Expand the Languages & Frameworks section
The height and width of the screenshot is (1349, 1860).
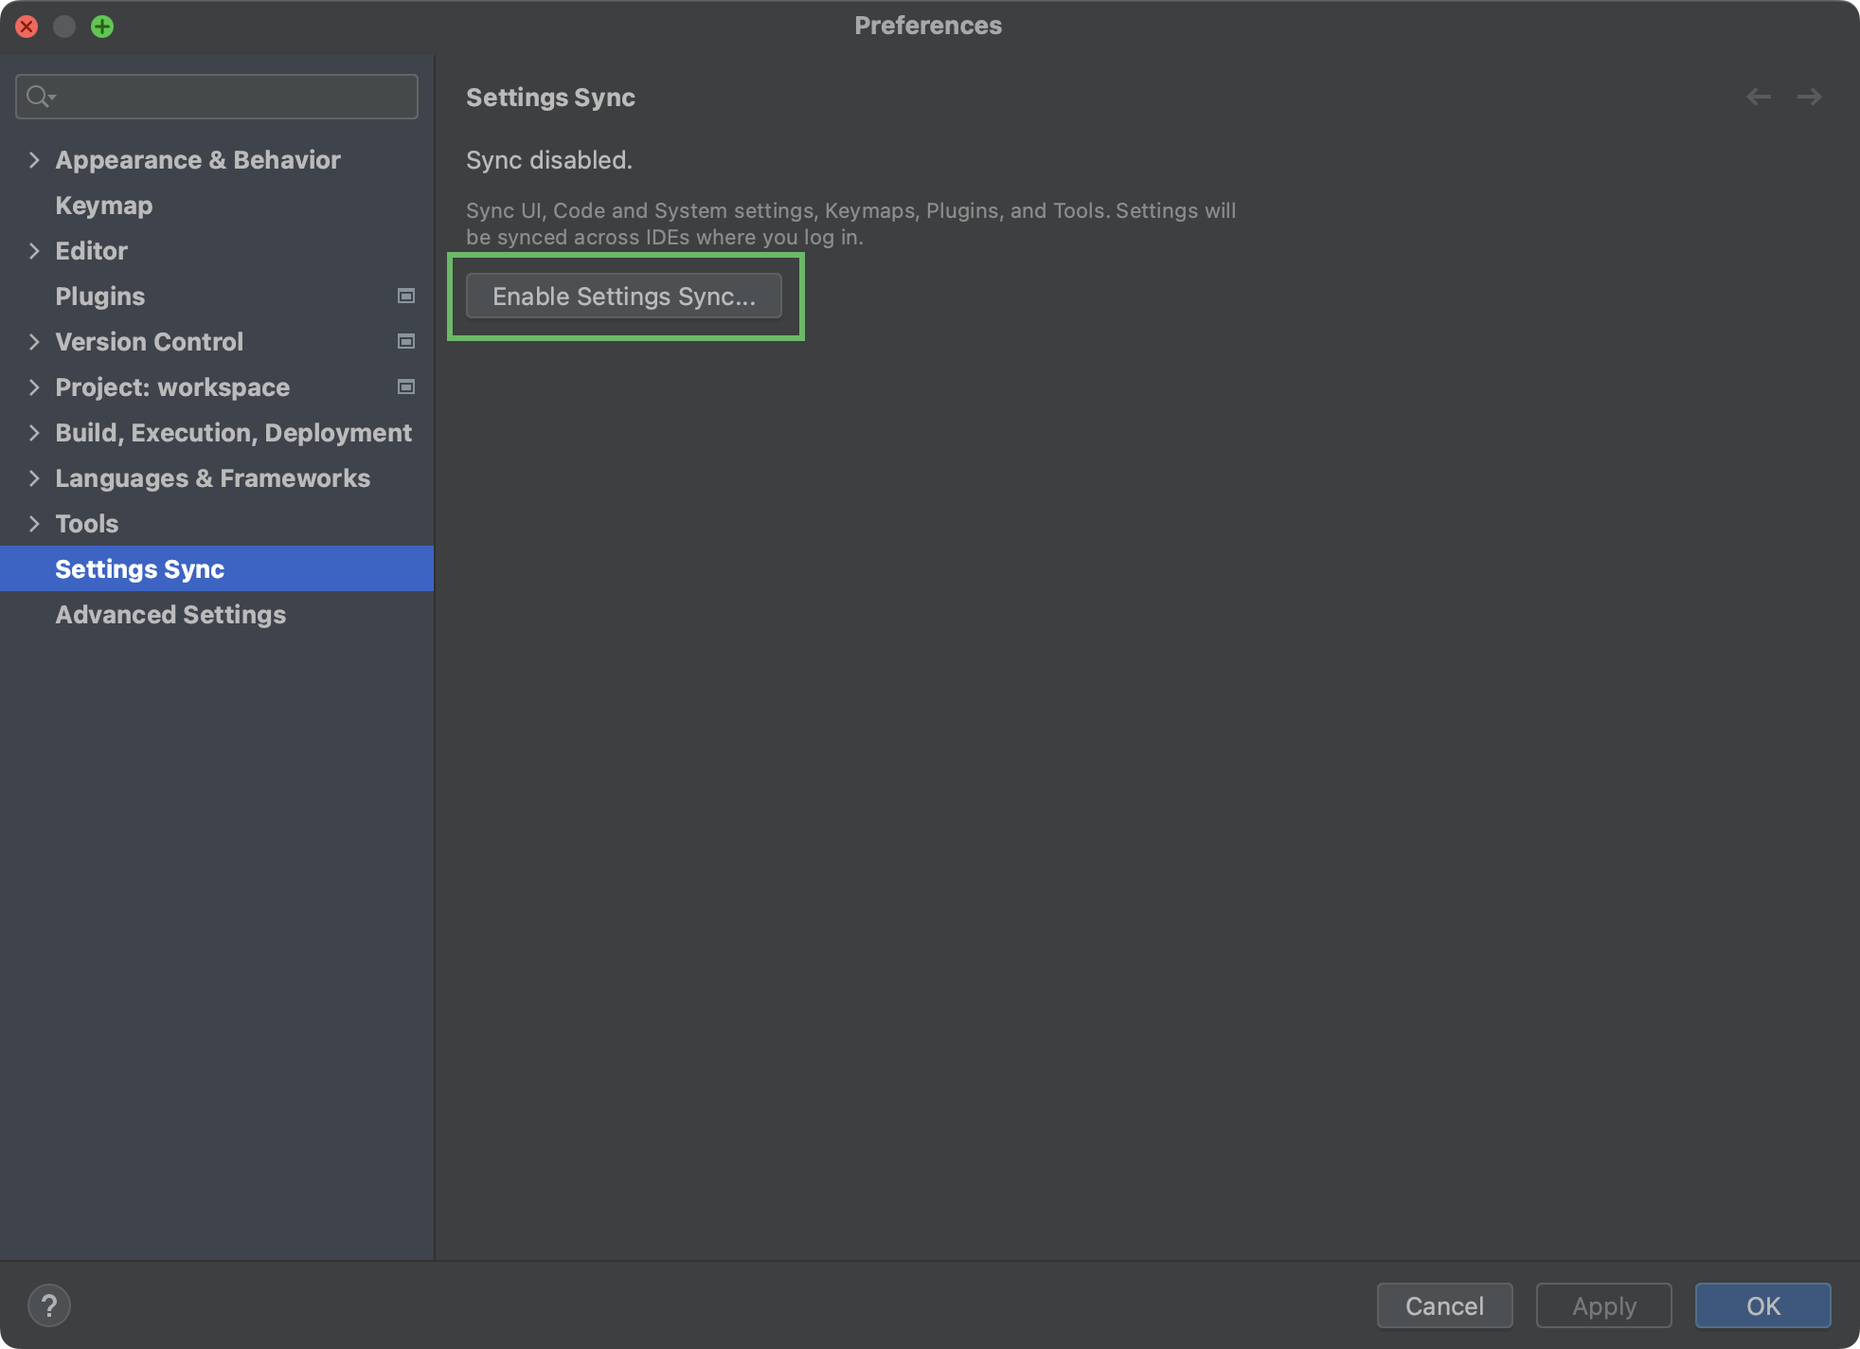pos(34,477)
